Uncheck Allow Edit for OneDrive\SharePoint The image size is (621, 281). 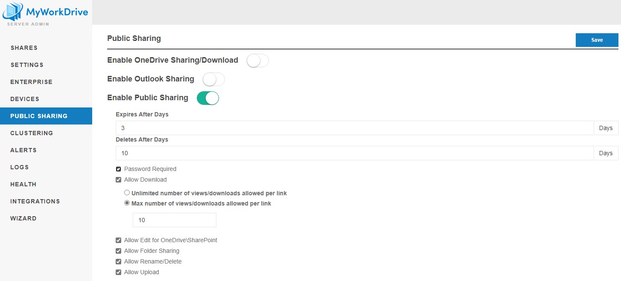click(119, 240)
